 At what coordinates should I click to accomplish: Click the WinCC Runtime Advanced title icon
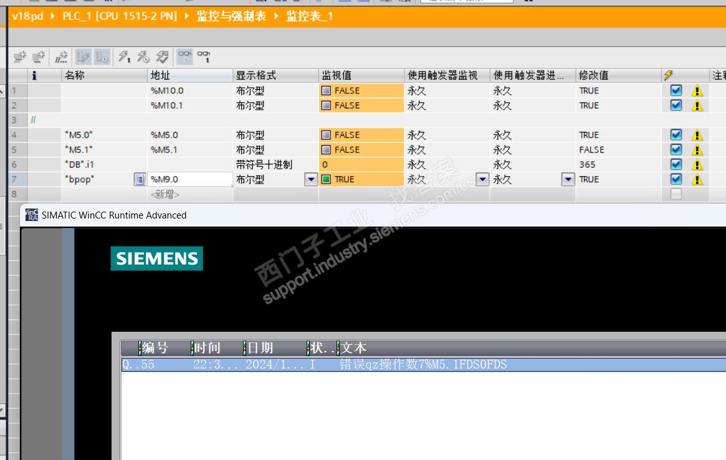tap(32, 215)
